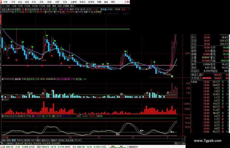230x148 pixels.
Task: Click the 周▼ weekly marker in SKDJ panel
Action: tap(141, 131)
